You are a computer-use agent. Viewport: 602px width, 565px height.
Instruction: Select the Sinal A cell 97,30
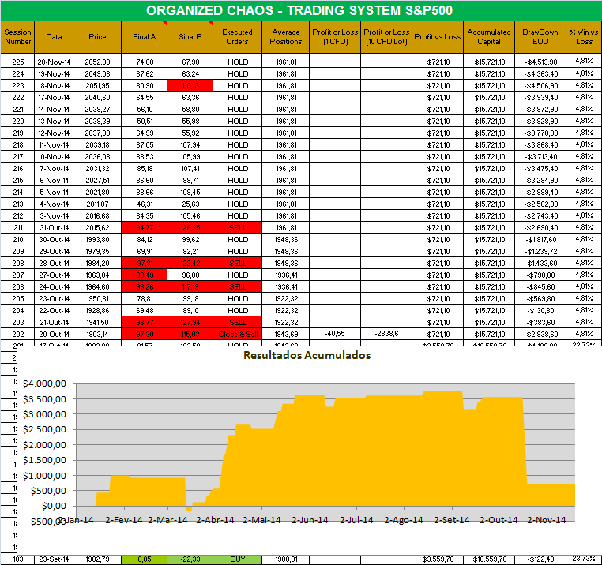point(145,334)
